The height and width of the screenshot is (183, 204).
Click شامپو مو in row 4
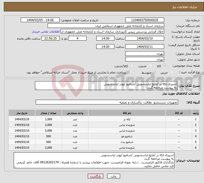tap(127, 136)
